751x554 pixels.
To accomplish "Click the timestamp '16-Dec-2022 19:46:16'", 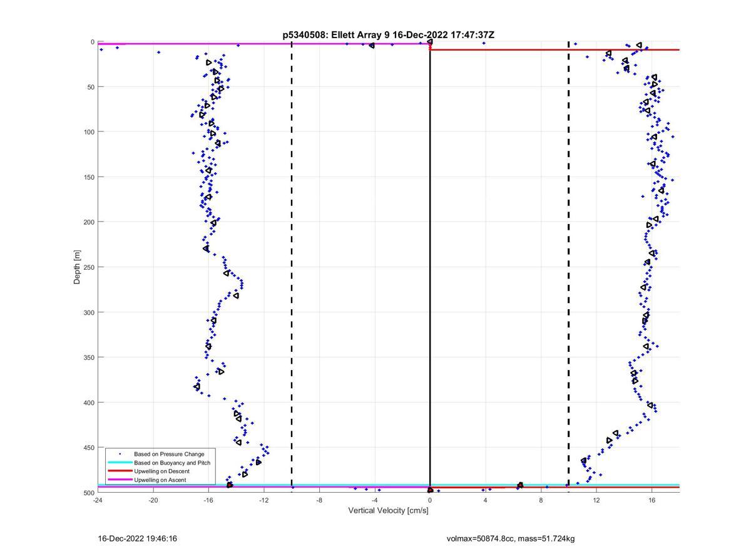I will (138, 538).
